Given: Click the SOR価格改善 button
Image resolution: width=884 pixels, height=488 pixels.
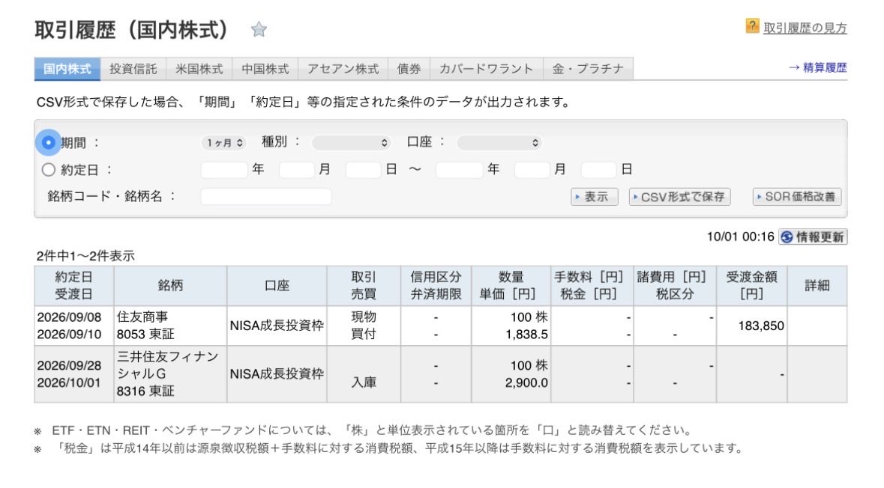Looking at the screenshot, I should pos(796,197).
